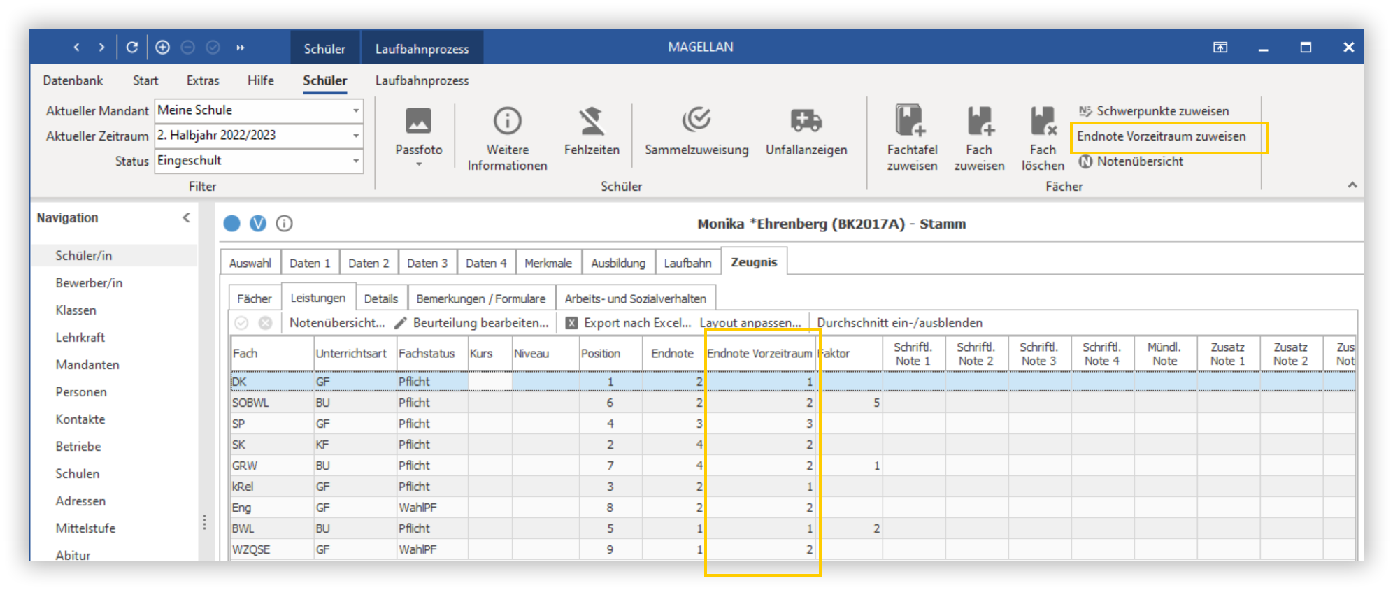Open Weitere Informationen info icon
1393x590 pixels.
tap(507, 121)
